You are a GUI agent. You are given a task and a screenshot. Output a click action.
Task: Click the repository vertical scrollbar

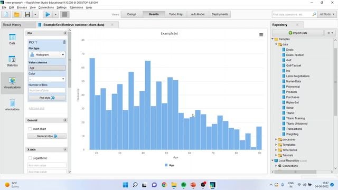pyautogui.click(x=335, y=82)
